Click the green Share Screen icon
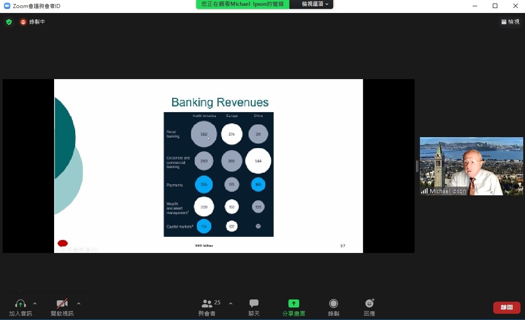 293,303
